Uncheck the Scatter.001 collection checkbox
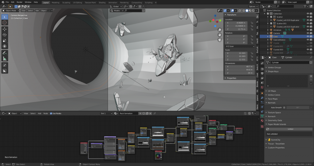The height and width of the screenshot is (166, 314). click(x=271, y=23)
